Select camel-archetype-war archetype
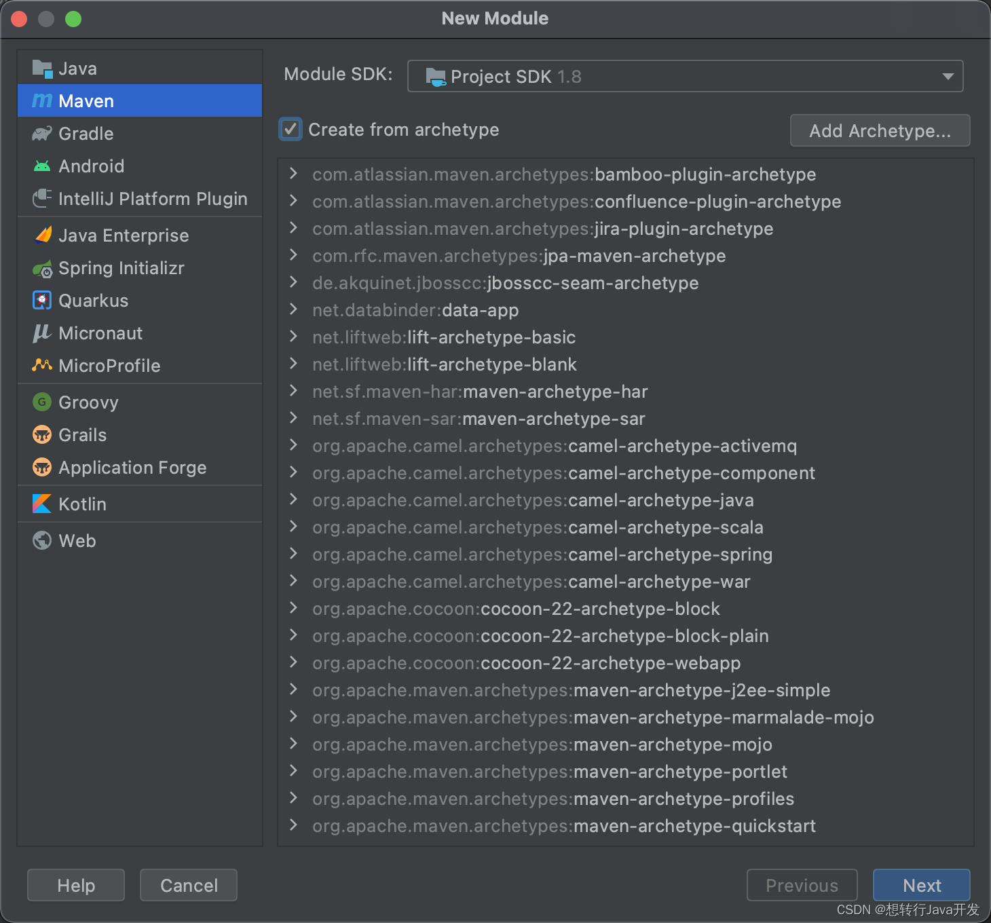 click(x=626, y=582)
